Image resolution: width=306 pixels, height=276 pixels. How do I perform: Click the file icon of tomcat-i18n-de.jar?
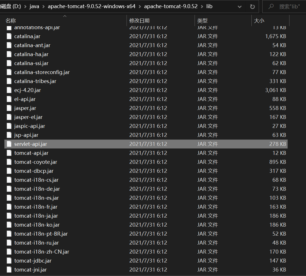coord(9,189)
